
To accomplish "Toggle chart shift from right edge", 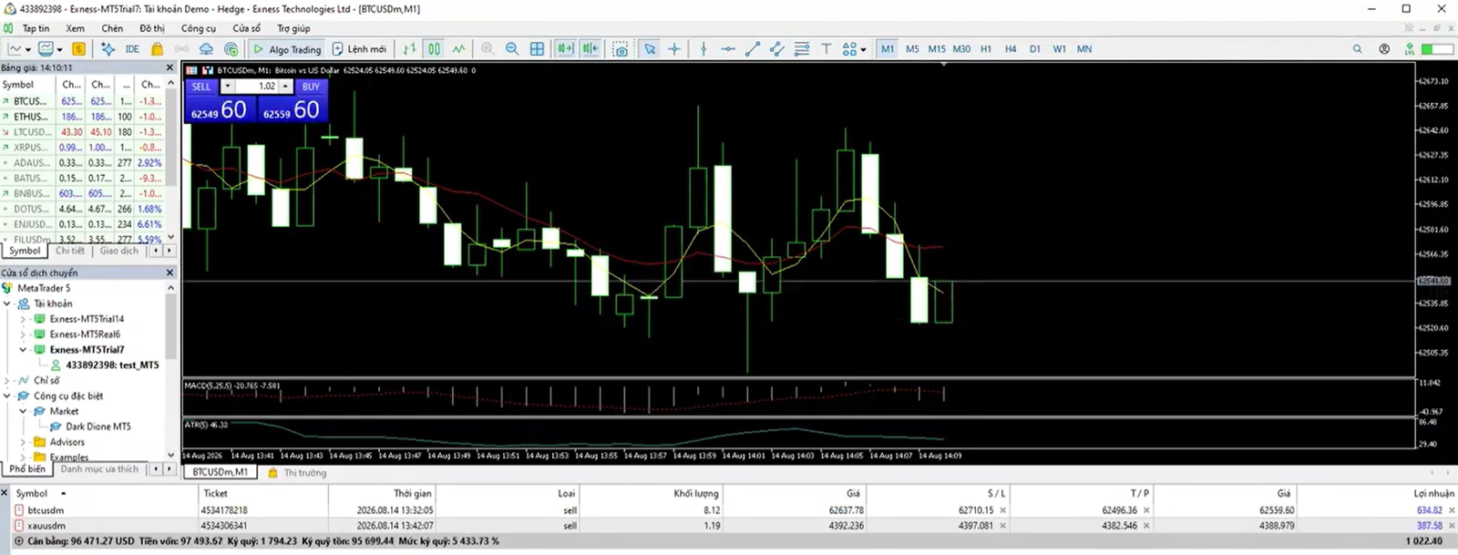I will (590, 49).
